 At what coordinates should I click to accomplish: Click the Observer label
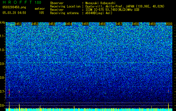click(x=57, y=3)
